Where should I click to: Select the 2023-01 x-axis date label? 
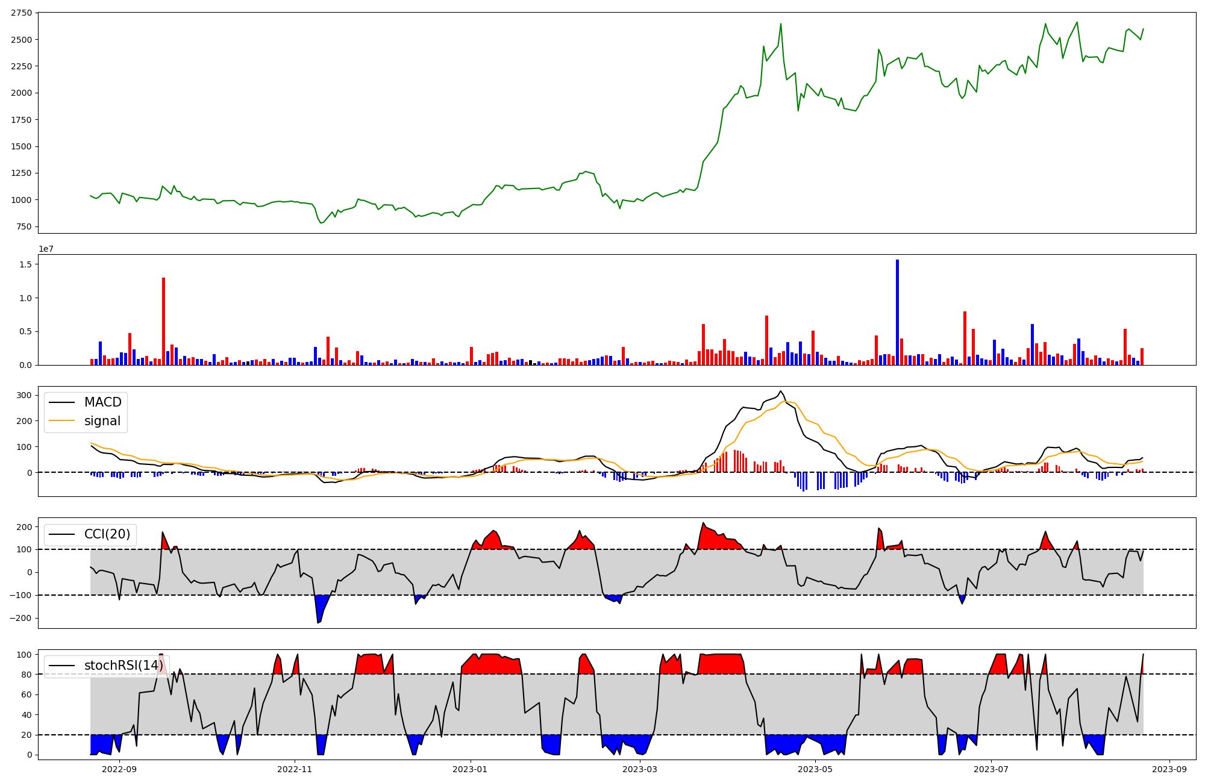(470, 769)
